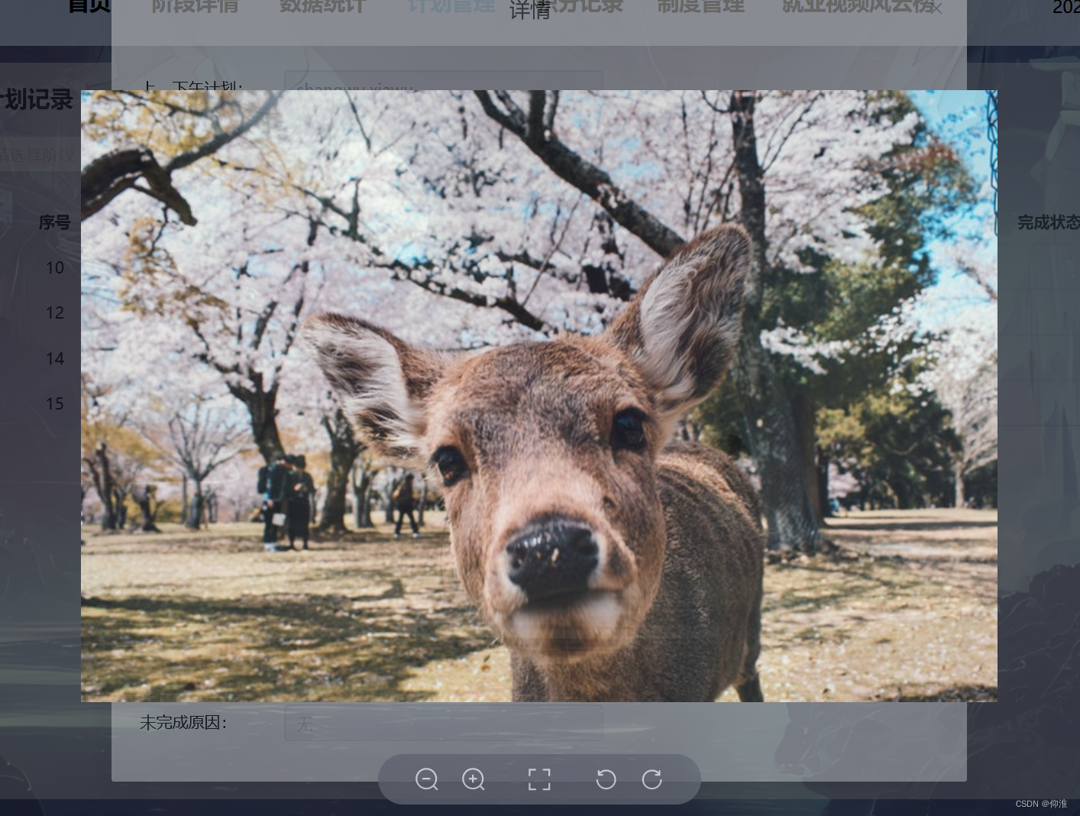Screen dimensions: 1080x816
Task: Rotate the image counterclockwise
Action: [x=606, y=779]
